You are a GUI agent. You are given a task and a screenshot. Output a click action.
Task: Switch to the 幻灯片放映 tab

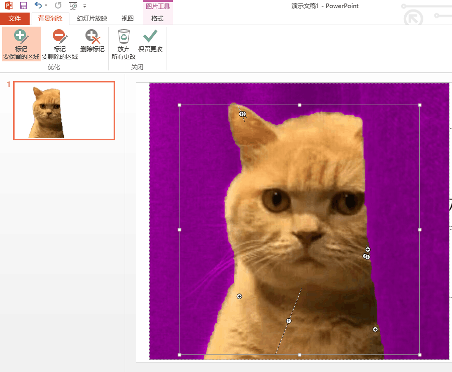coord(92,19)
